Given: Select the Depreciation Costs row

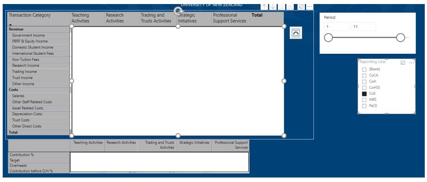Looking at the screenshot, I should point(39,114).
